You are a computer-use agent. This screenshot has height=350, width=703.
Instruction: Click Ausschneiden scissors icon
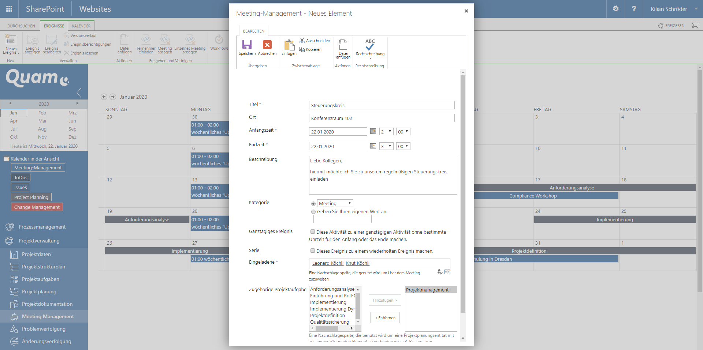coord(302,41)
